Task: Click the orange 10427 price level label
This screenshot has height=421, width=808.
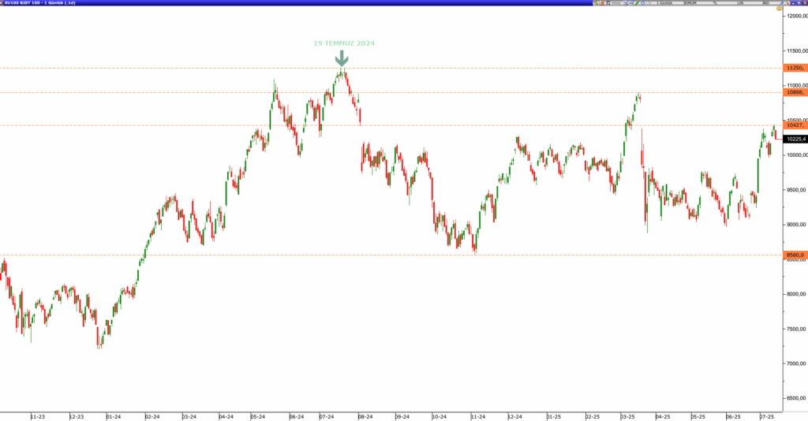Action: (x=795, y=125)
